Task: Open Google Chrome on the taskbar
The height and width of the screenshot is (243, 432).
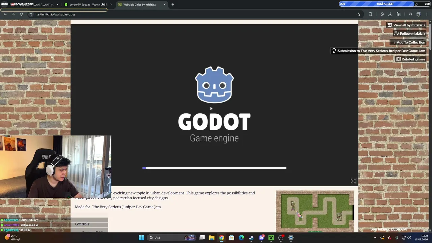Action: click(x=221, y=238)
